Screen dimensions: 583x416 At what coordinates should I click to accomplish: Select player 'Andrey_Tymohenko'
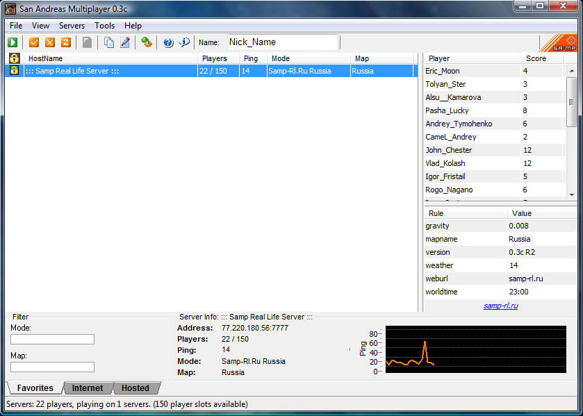(x=459, y=124)
